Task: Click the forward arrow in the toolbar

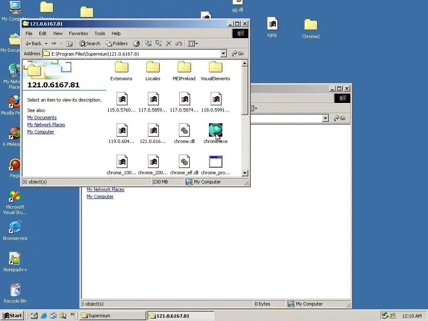Action: [54, 43]
